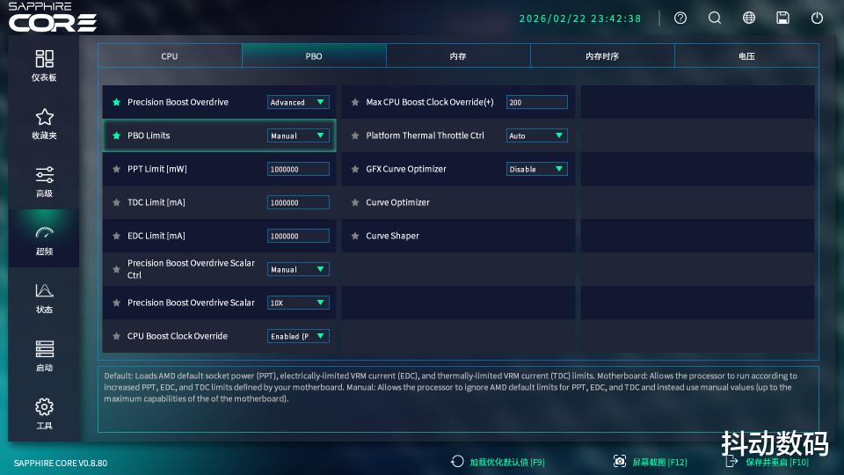The height and width of the screenshot is (475, 844).
Task: Click the camera screenshot icon beside 屏幕截图
Action: (620, 462)
